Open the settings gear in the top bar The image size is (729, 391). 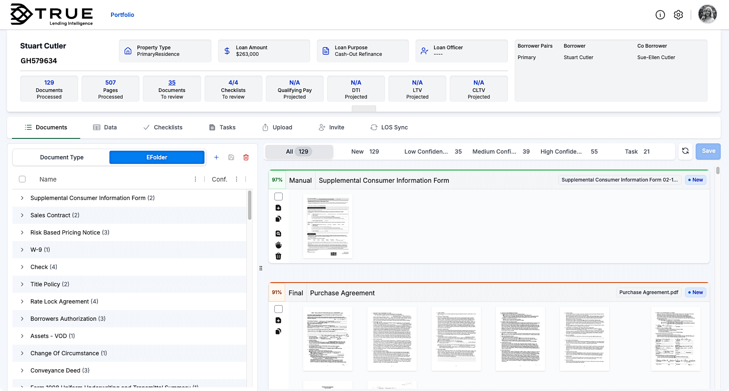tap(678, 14)
